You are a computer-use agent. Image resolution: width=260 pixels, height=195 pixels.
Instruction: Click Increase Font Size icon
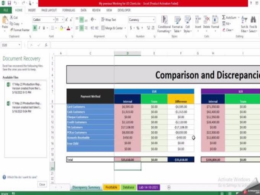point(67,20)
